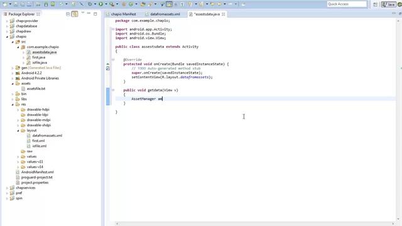
Task: Select assetsfile.txt under assets
Action: click(36, 89)
